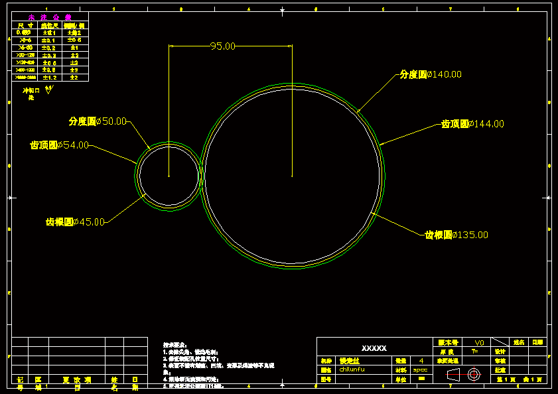Screen dimensions: 558x394
Task: Select the chilunfu drawing number field
Action: click(x=352, y=369)
